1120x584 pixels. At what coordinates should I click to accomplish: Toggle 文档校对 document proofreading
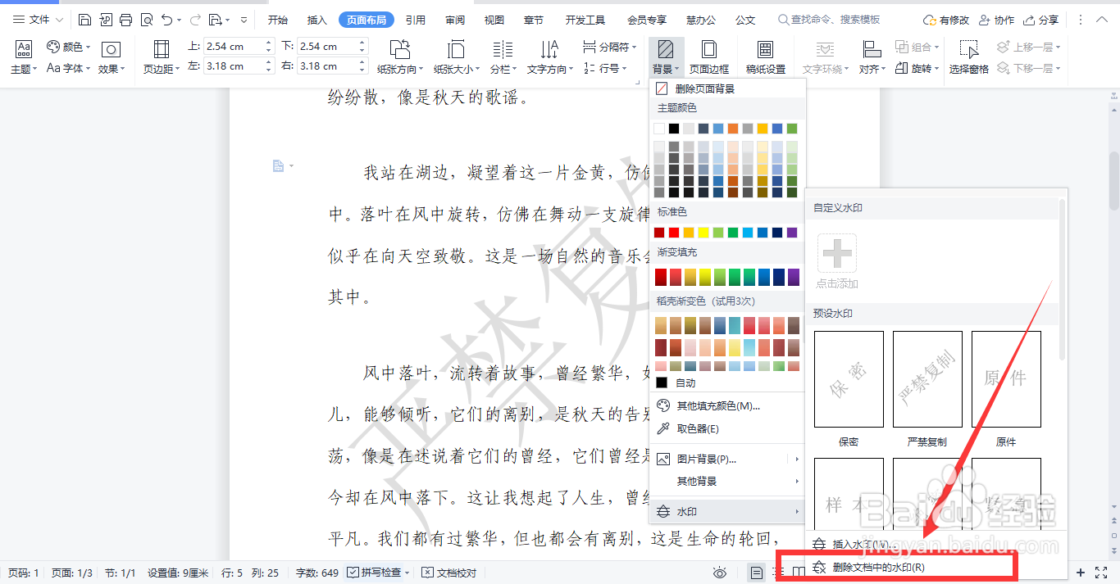[x=448, y=573]
